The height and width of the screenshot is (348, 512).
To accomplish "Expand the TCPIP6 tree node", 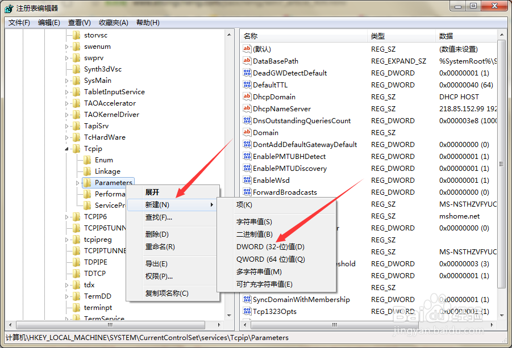I will pos(66,217).
